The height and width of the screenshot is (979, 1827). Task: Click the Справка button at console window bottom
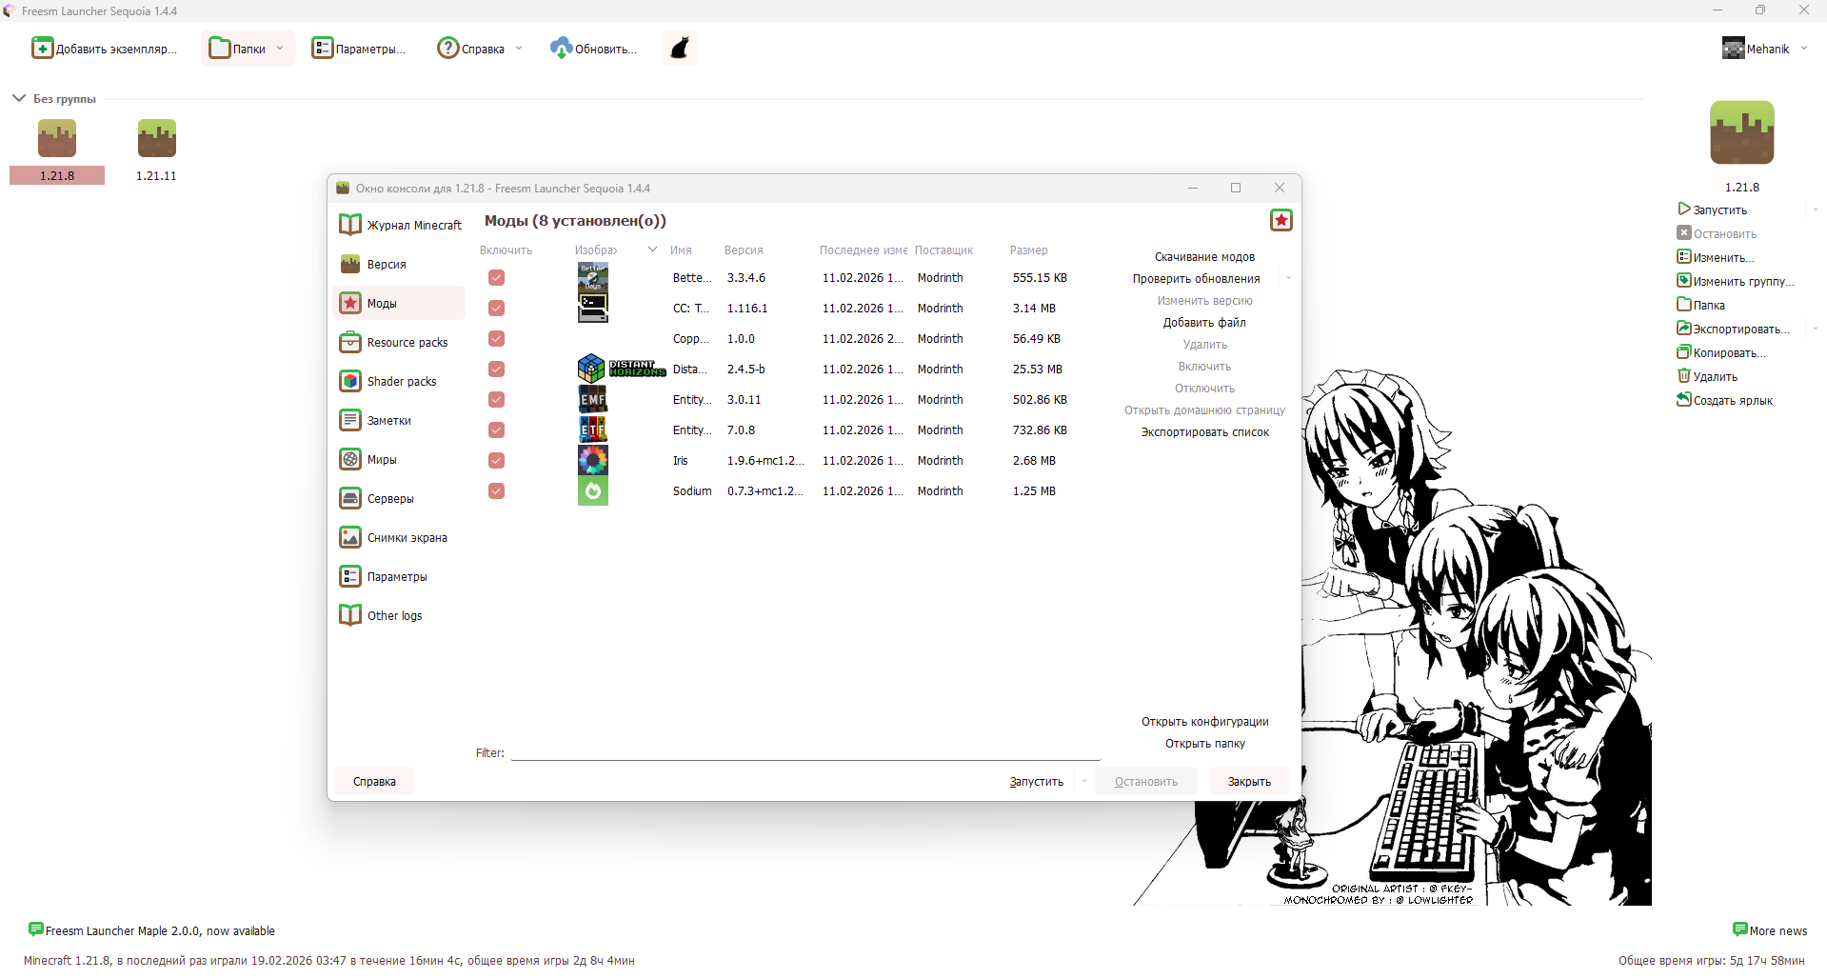click(374, 781)
